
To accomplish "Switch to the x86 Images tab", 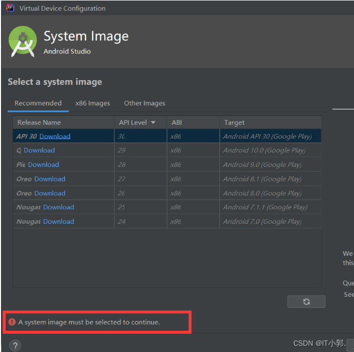I will click(93, 103).
